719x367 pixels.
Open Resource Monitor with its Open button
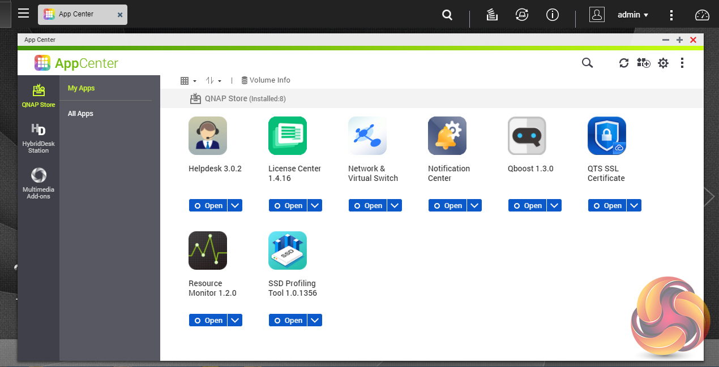208,321
